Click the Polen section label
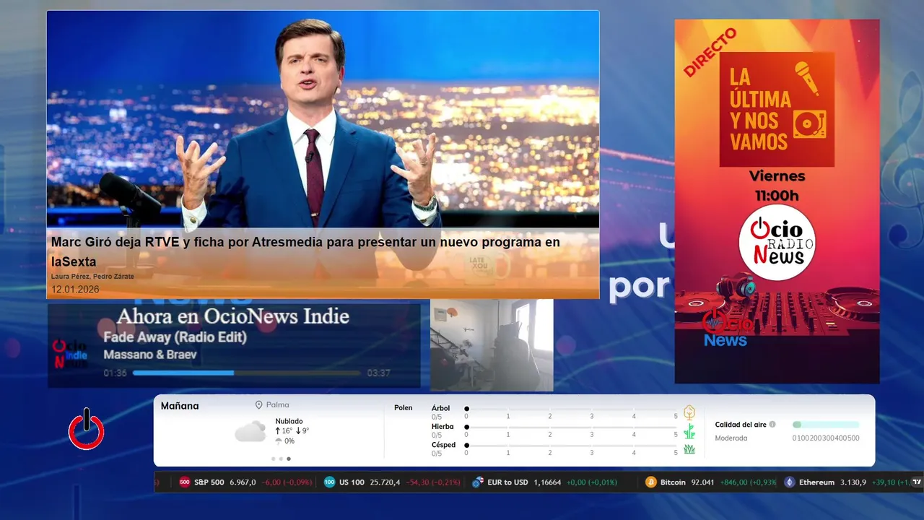The image size is (924, 520). 403,408
